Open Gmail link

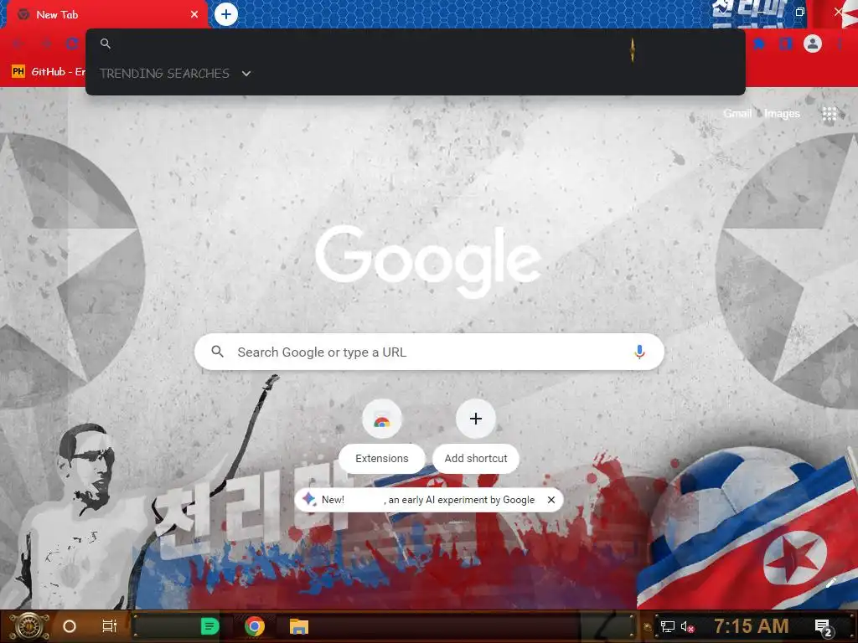pos(737,113)
